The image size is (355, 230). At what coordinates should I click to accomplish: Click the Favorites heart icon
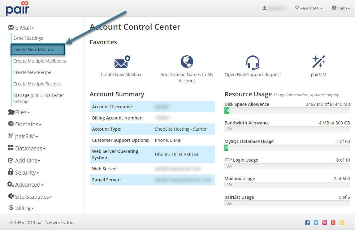coord(297,8)
